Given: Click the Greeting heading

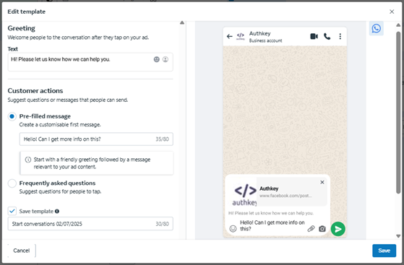Looking at the screenshot, I should (x=22, y=28).
